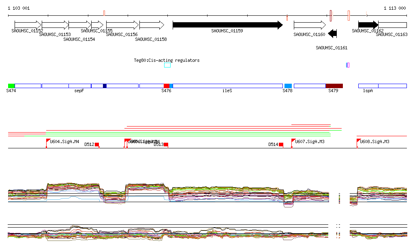
Task: Select the SAOUHSC_01154 gene arrow
Action: (80, 25)
